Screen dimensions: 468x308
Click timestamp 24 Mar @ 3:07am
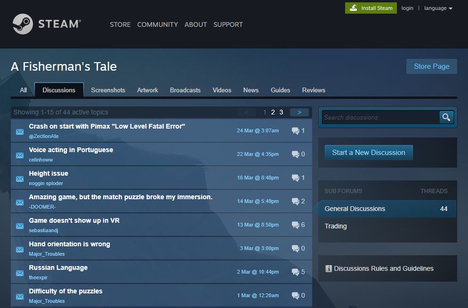(x=258, y=130)
